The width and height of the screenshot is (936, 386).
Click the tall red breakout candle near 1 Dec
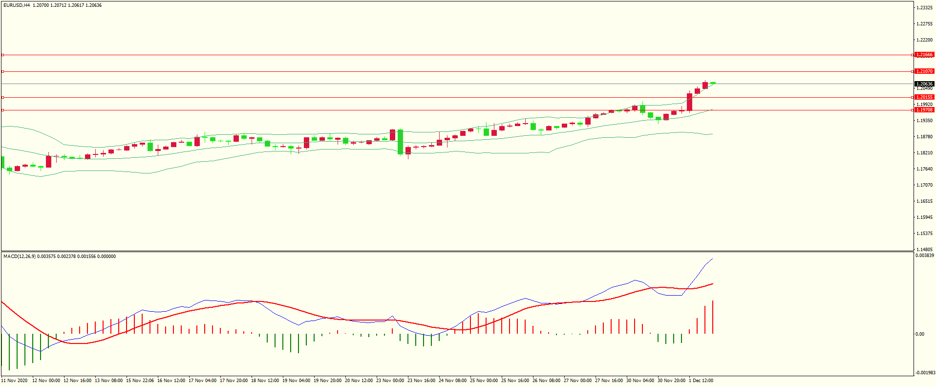pyautogui.click(x=689, y=102)
